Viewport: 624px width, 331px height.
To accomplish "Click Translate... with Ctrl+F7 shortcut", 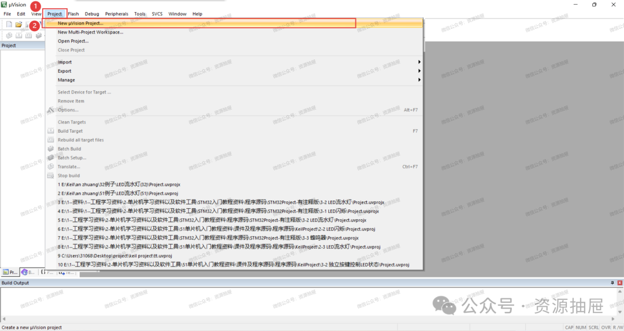I will (x=235, y=167).
